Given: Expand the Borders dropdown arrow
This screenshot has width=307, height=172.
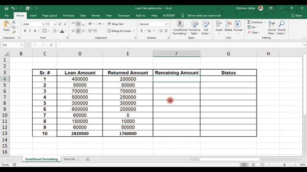Looking at the screenshot, I should coord(48,31).
